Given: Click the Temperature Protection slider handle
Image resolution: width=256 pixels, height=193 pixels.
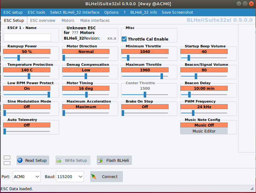Looking at the screenshot, I should pyautogui.click(x=29, y=76).
